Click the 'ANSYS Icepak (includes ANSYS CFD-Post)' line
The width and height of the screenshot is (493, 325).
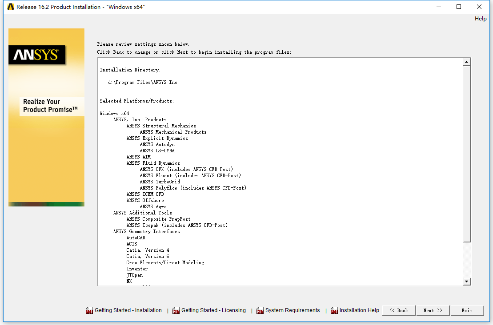click(x=177, y=226)
